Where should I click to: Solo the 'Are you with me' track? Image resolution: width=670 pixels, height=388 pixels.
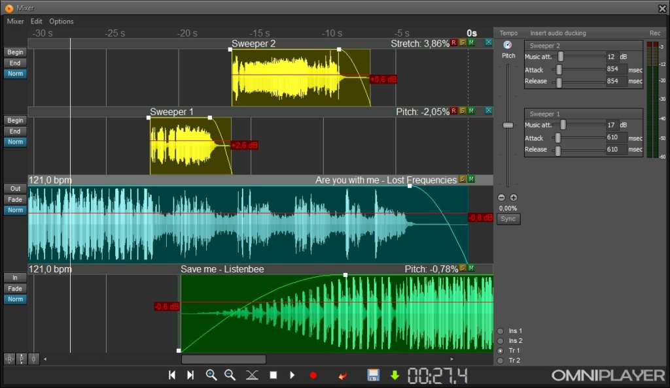(x=463, y=179)
